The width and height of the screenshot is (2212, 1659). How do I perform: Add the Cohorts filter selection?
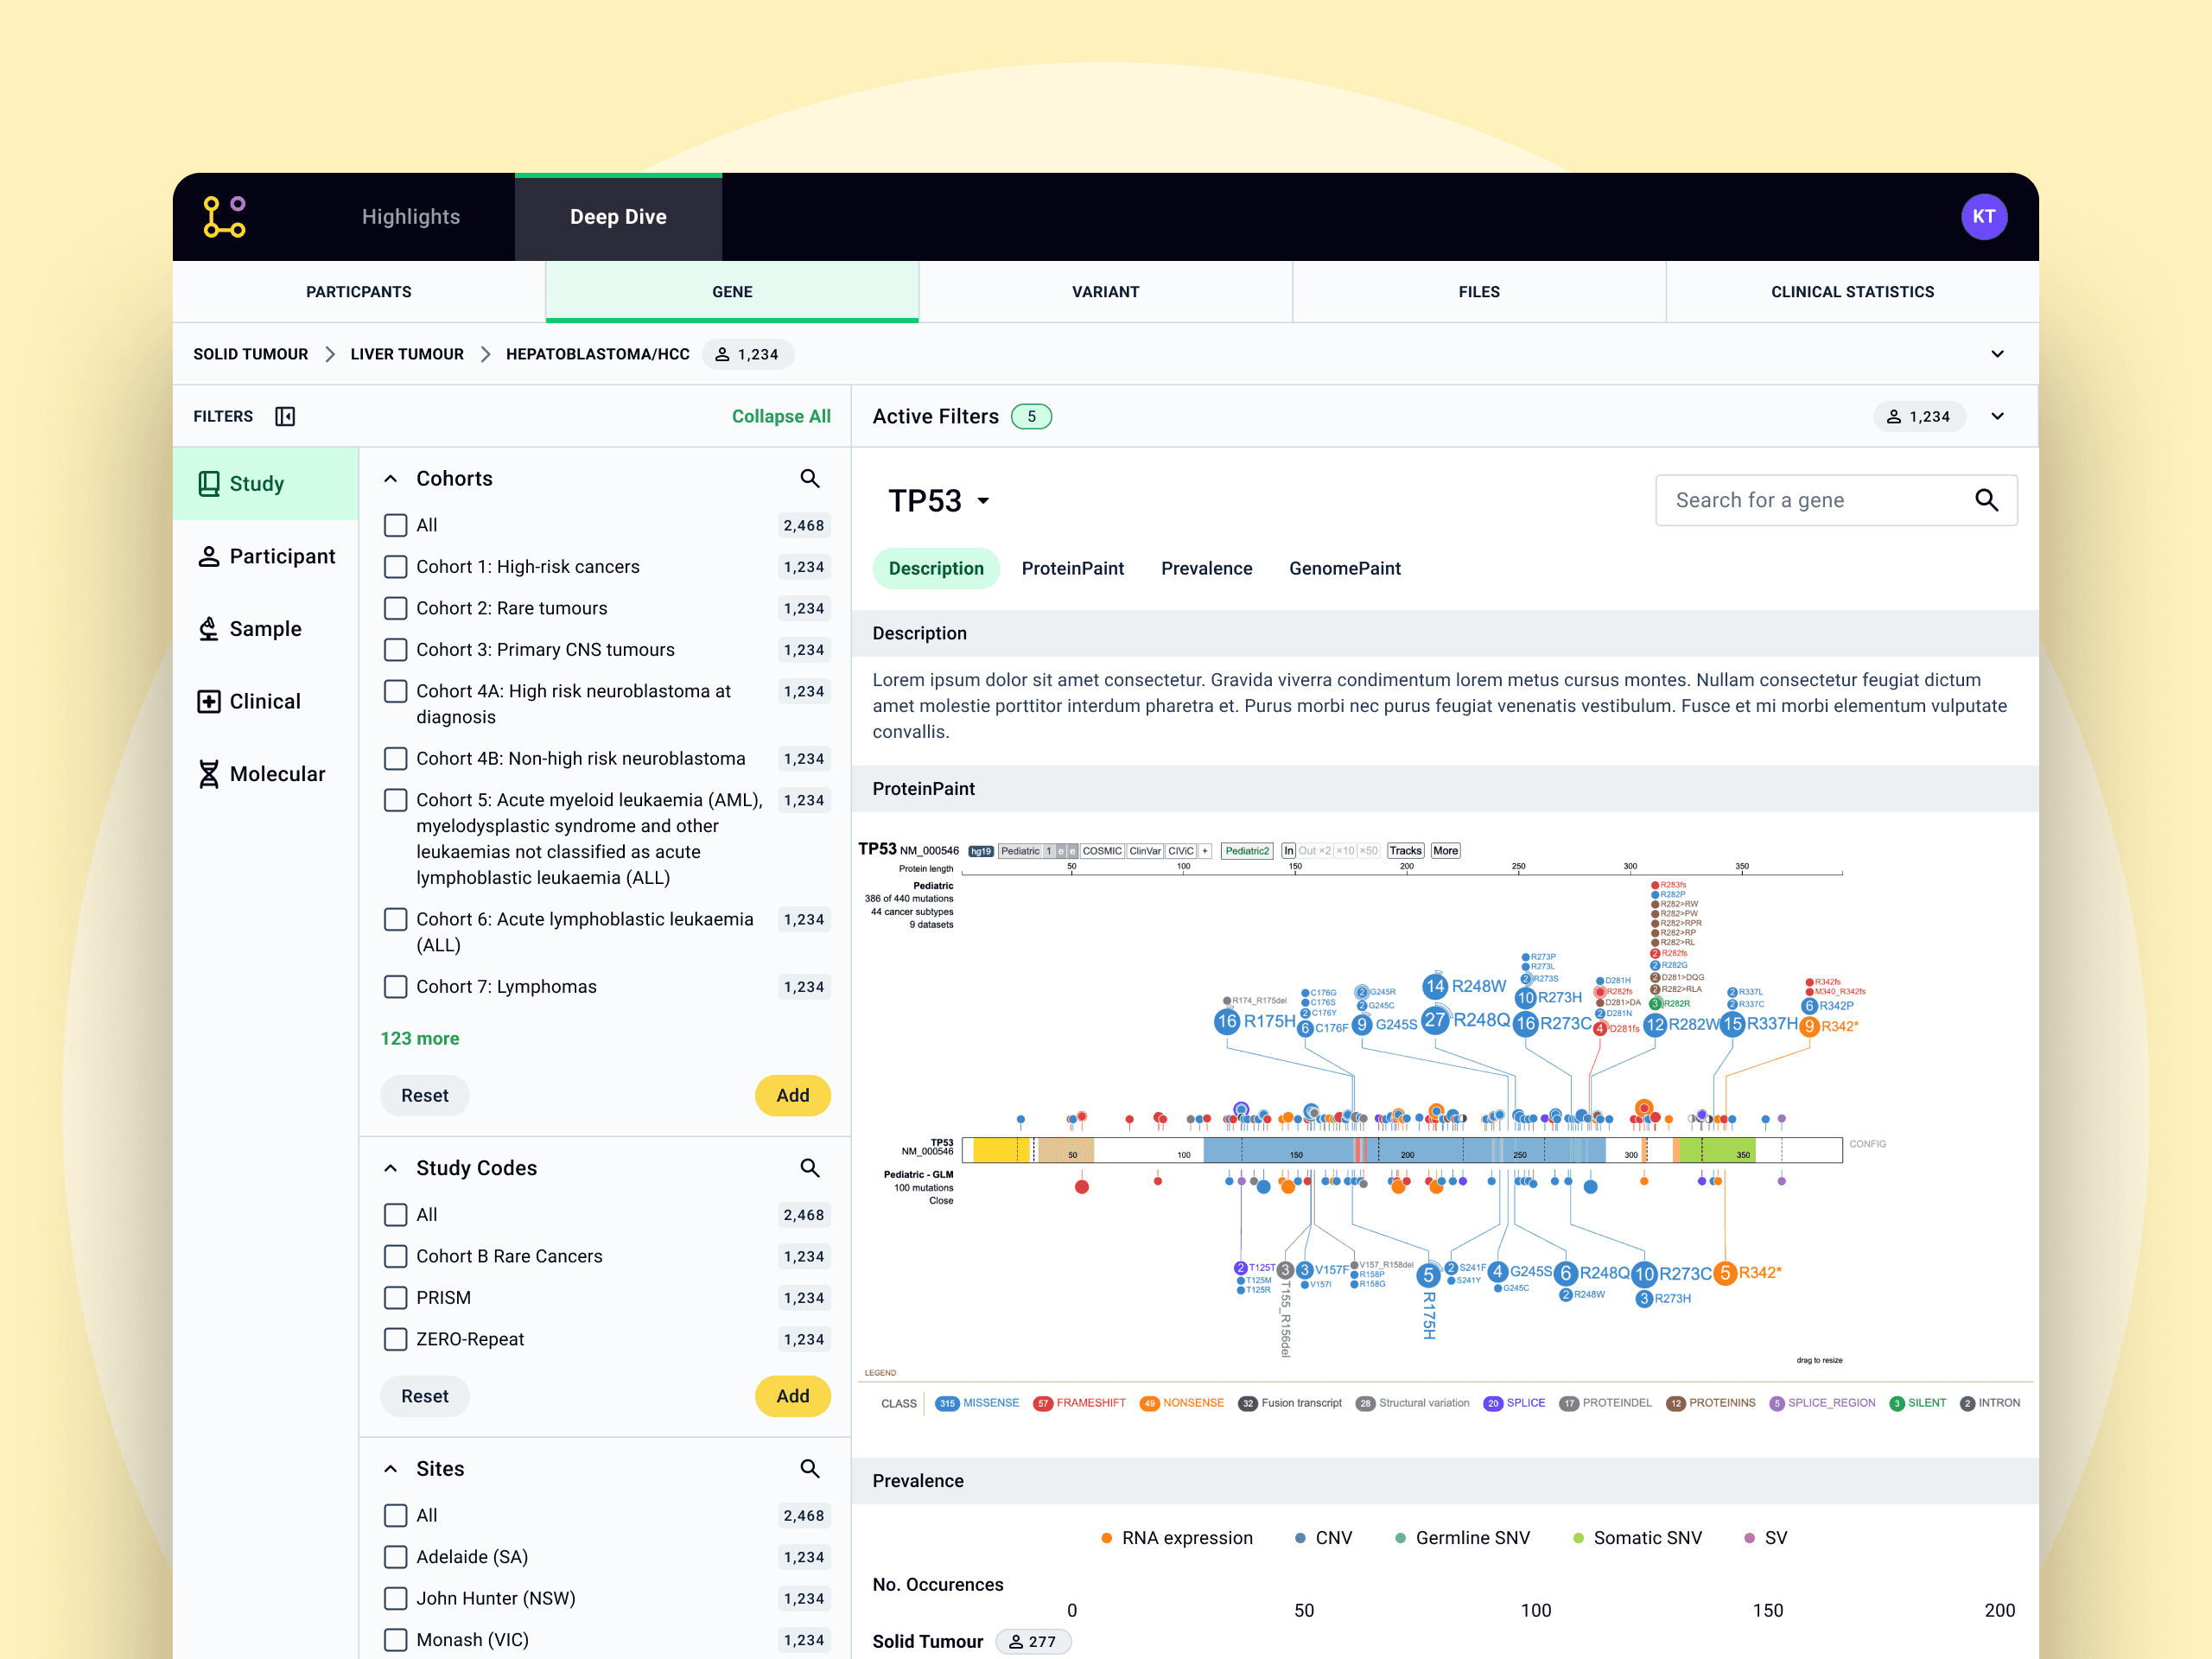point(793,1096)
